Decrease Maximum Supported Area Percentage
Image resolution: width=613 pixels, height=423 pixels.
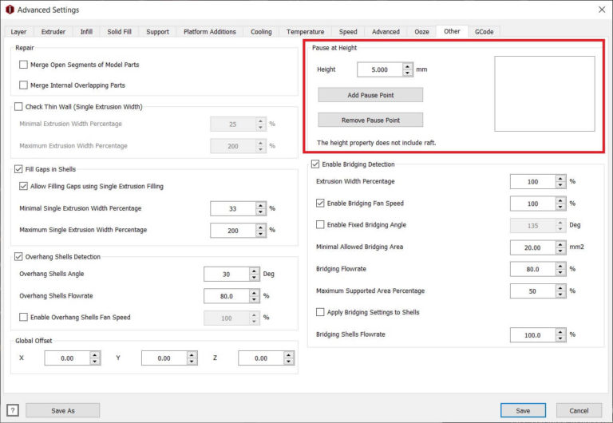[x=560, y=294]
